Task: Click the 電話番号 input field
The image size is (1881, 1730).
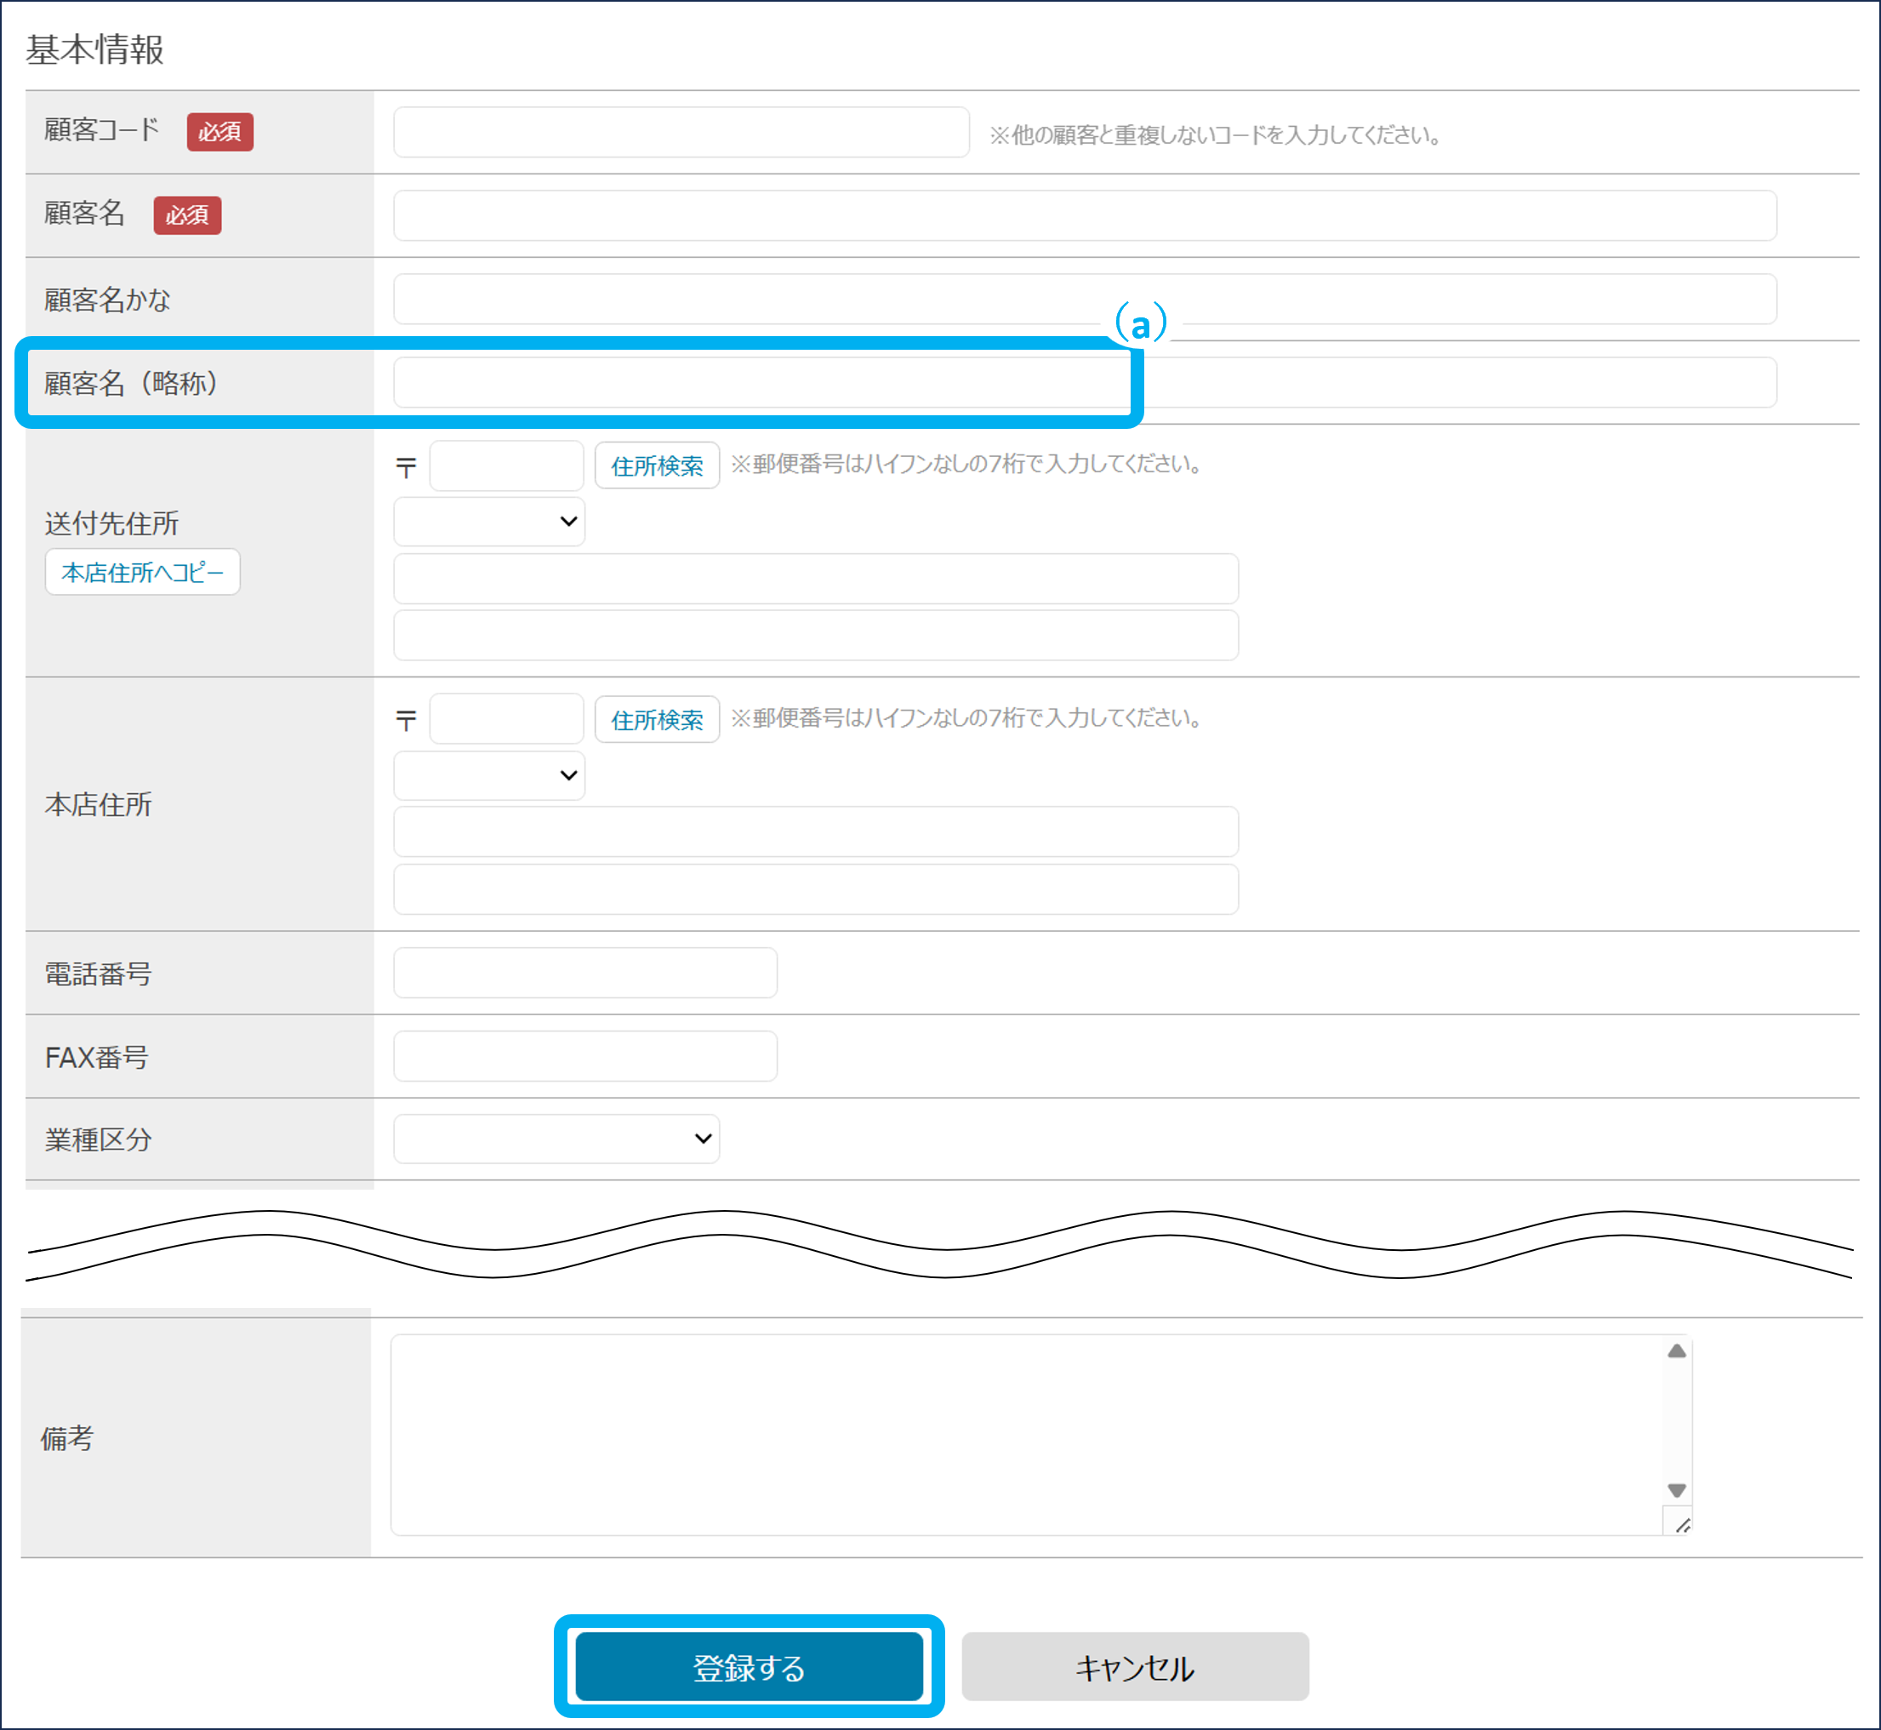Action: pyautogui.click(x=585, y=973)
